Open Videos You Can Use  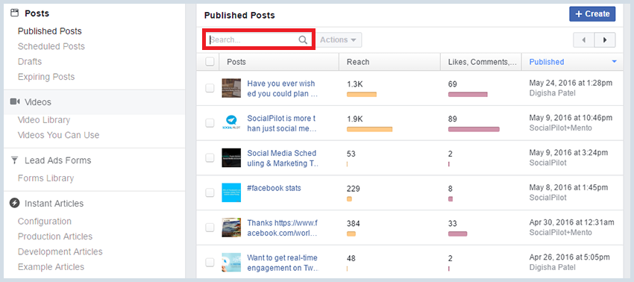pyautogui.click(x=59, y=135)
